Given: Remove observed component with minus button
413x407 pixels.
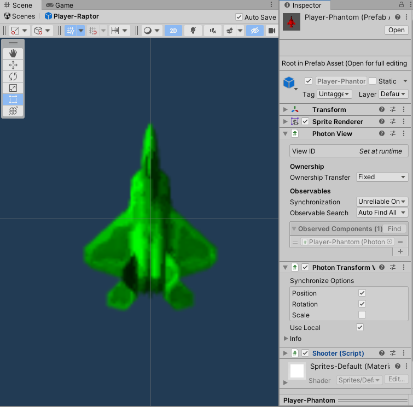Looking at the screenshot, I should tap(400, 242).
